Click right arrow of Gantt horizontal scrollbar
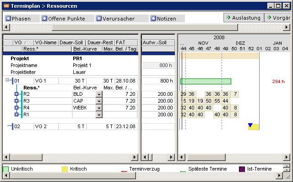The width and height of the screenshot is (293, 182). point(287,157)
